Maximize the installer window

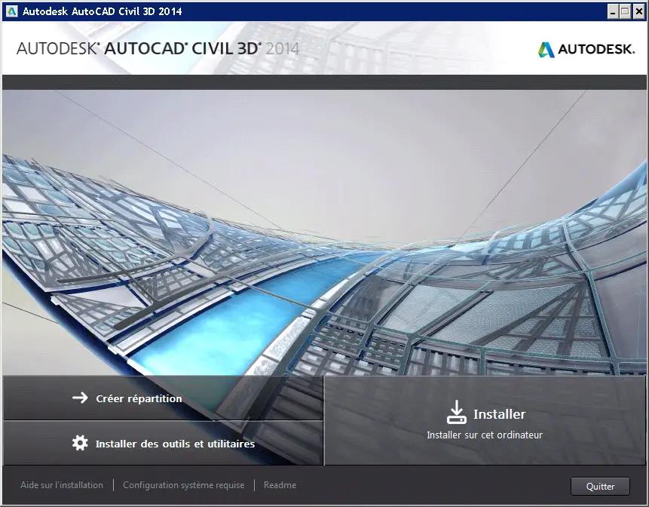click(626, 11)
